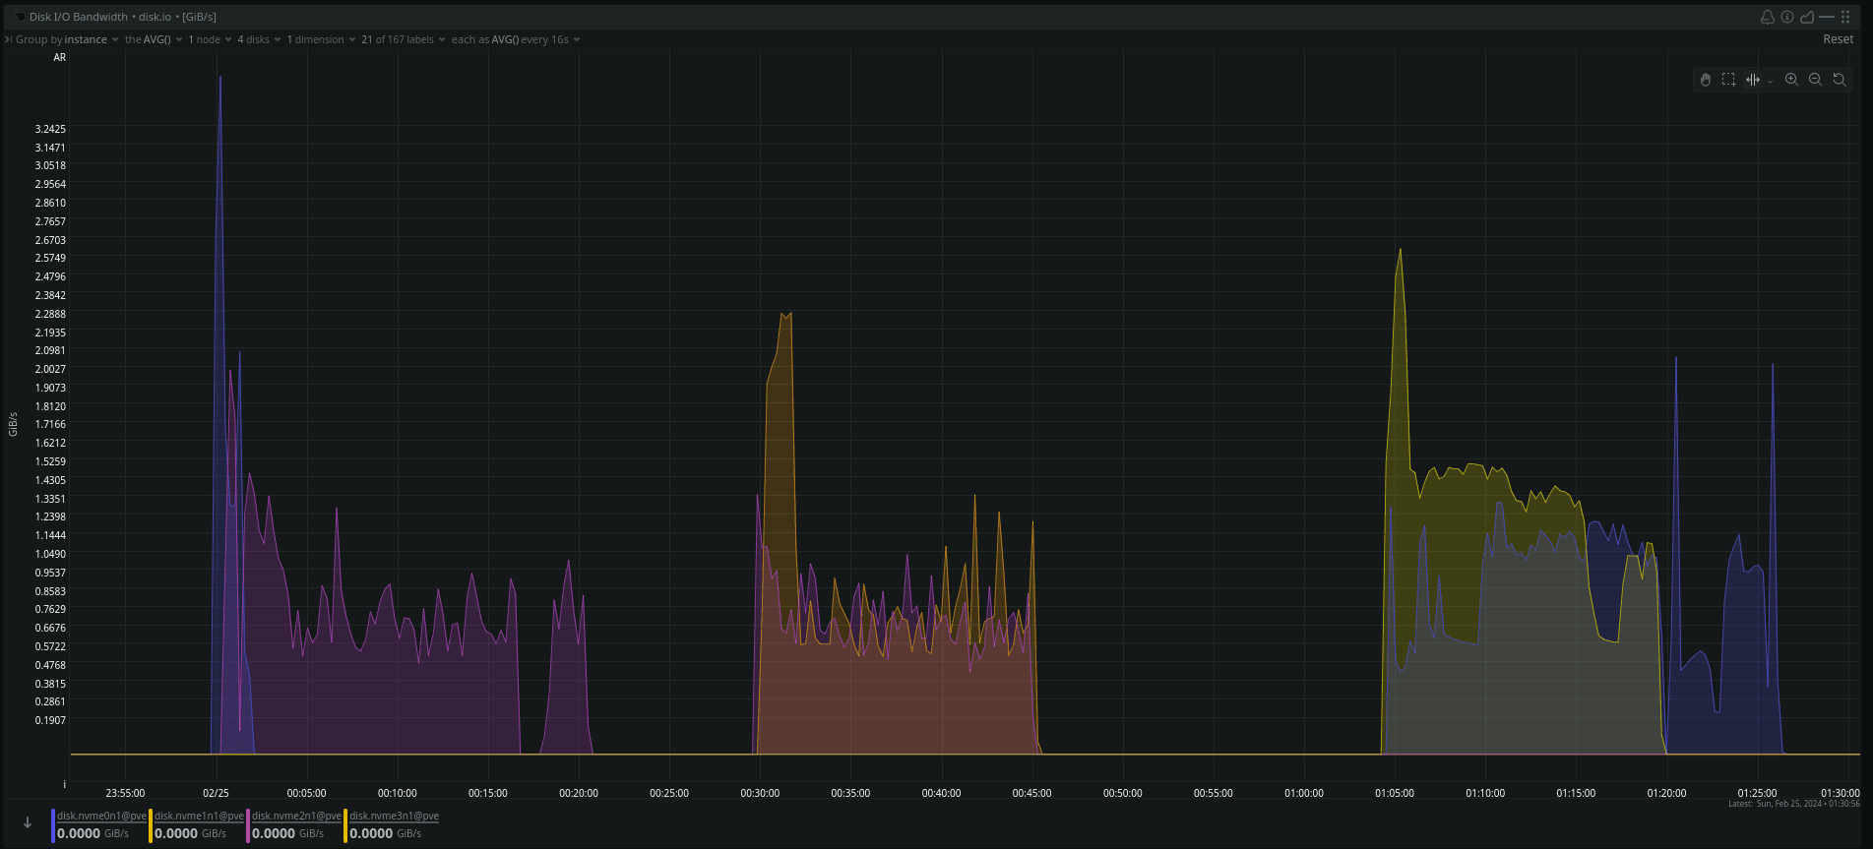Open selection tool options chevron
The height and width of the screenshot is (849, 1873).
coord(1770,81)
